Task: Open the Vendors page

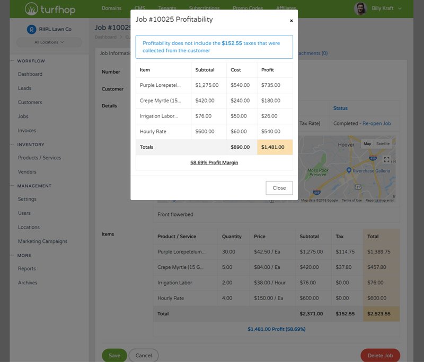Action: tap(26, 171)
